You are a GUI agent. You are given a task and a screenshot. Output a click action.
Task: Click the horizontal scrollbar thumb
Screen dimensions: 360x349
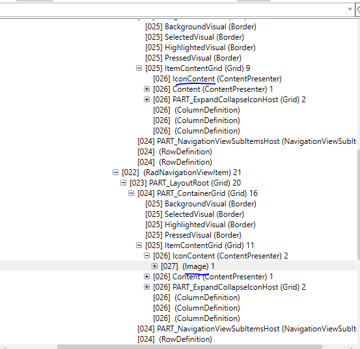pyautogui.click(x=189, y=346)
